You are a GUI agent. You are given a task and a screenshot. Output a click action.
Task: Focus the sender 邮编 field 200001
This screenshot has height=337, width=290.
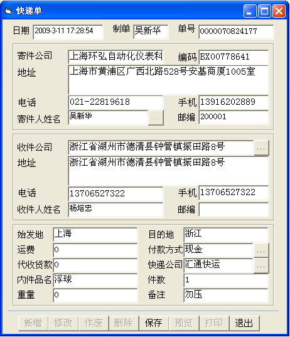point(234,117)
